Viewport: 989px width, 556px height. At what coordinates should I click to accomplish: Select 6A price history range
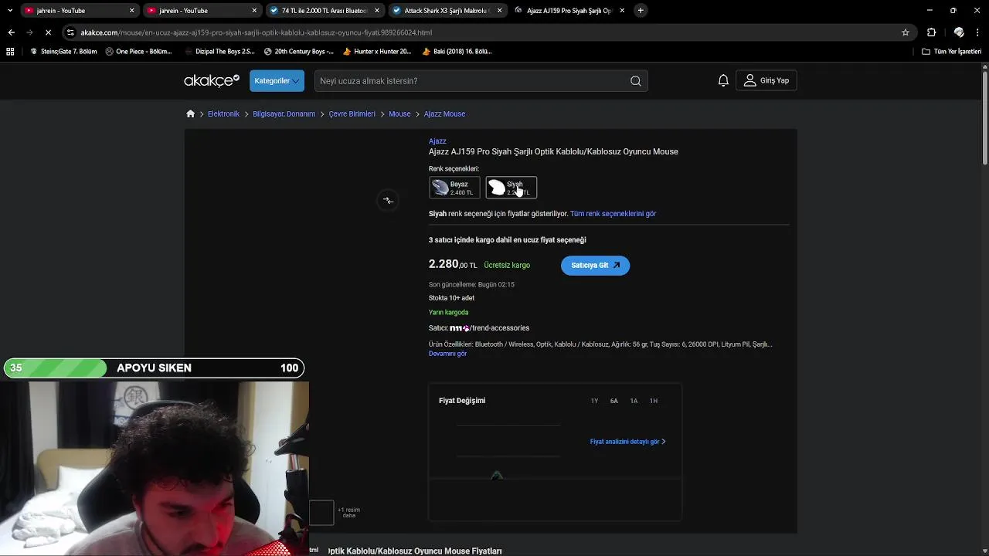coord(613,401)
